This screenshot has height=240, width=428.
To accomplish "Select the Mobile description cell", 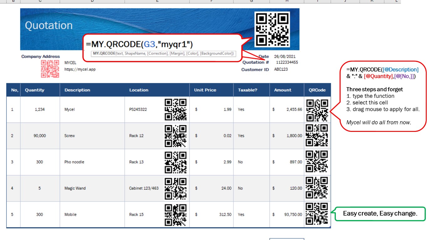I will pos(92,215).
